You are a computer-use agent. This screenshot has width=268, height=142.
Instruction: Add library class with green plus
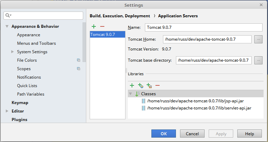click(x=132, y=85)
